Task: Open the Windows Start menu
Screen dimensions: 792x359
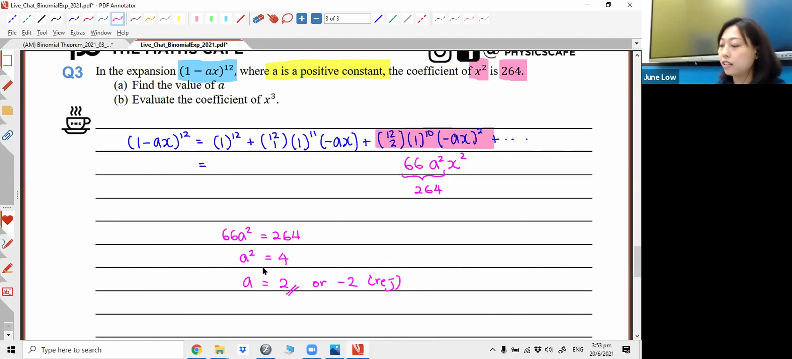Action: click(x=11, y=350)
